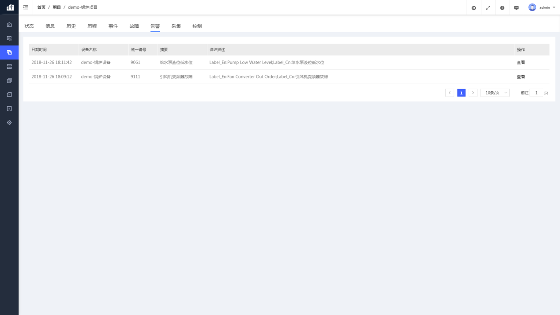Switch to the 状态 tab
The image size is (560, 315).
click(x=29, y=26)
